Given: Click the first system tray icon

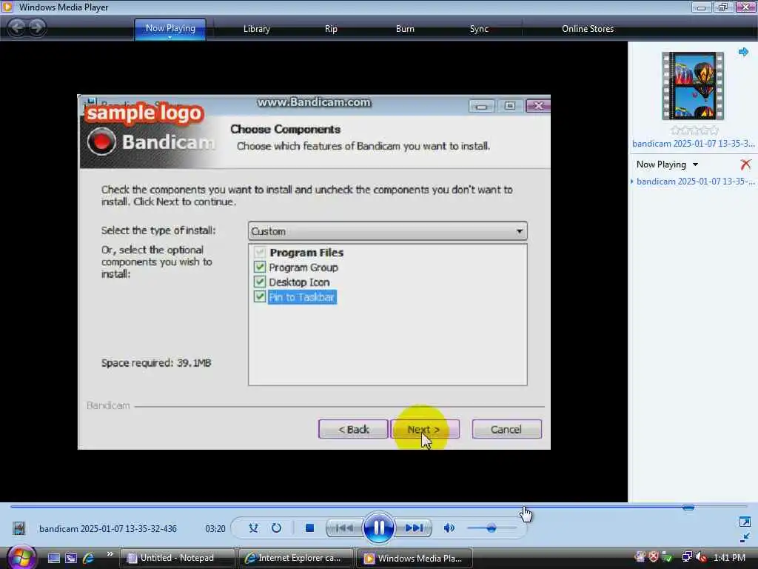Looking at the screenshot, I should pos(640,557).
